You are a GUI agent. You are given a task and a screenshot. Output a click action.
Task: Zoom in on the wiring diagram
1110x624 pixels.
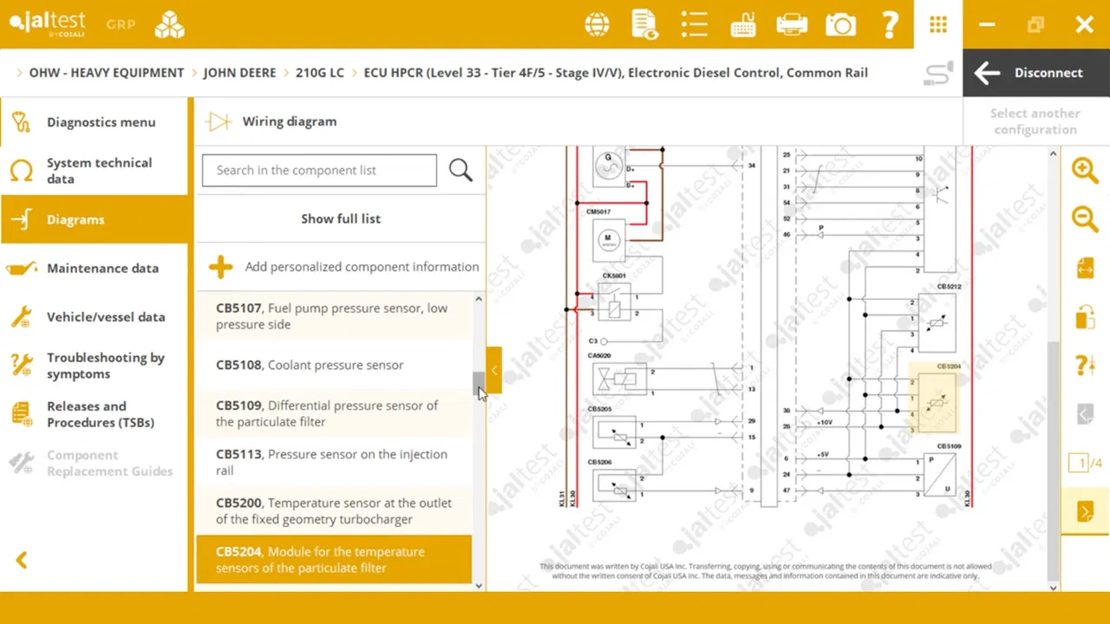point(1085,170)
